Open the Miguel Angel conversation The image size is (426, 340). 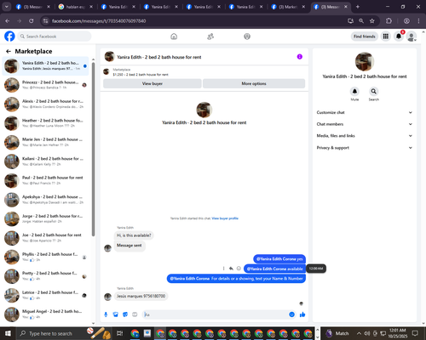(x=46, y=314)
